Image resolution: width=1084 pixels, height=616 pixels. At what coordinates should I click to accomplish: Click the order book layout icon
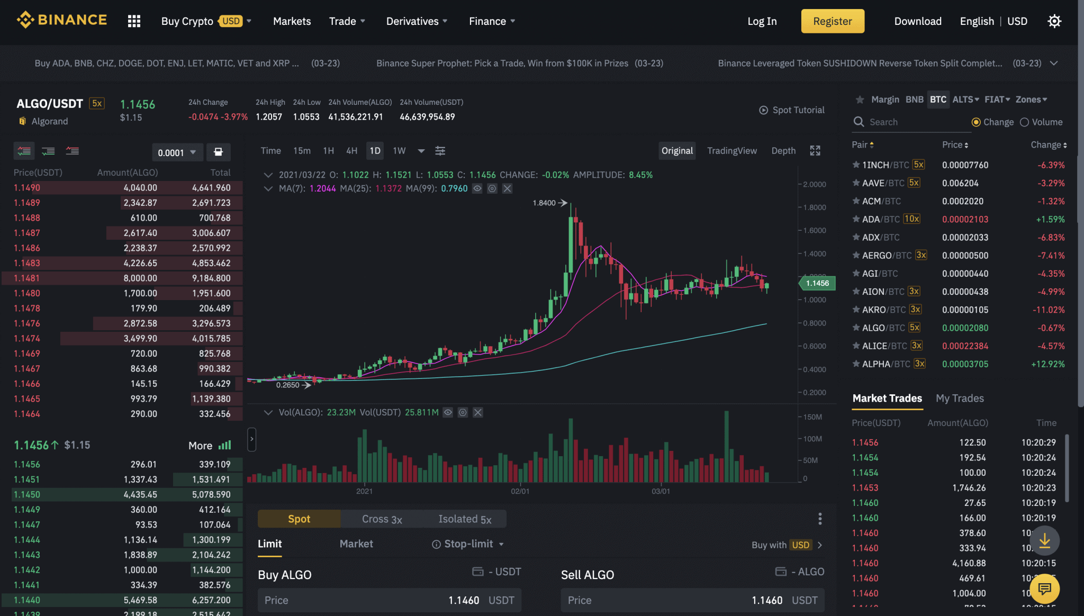point(218,152)
